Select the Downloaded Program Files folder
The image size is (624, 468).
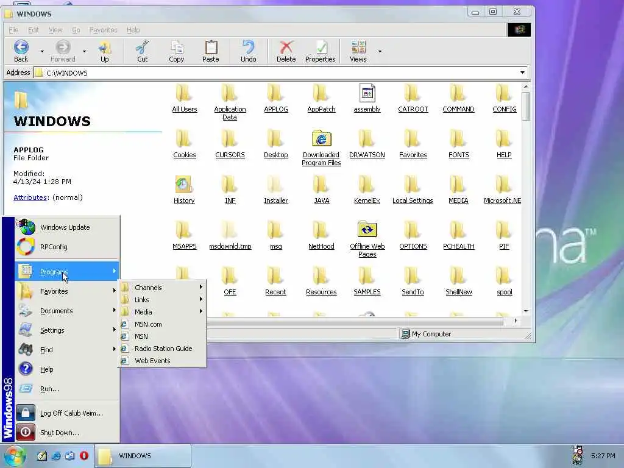[321, 147]
